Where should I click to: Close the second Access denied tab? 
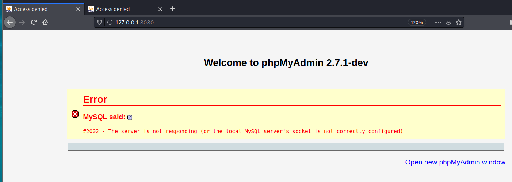160,9
